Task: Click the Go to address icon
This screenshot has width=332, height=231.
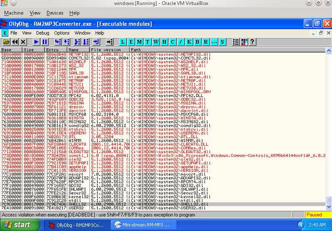Action: 109,42
